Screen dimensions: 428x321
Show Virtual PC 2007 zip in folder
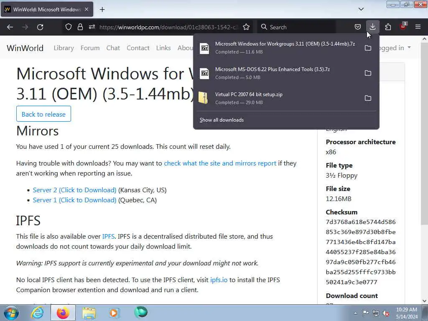[x=368, y=98]
